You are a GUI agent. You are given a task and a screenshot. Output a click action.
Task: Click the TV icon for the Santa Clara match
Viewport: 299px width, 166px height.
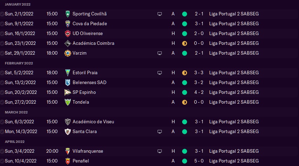(160, 132)
